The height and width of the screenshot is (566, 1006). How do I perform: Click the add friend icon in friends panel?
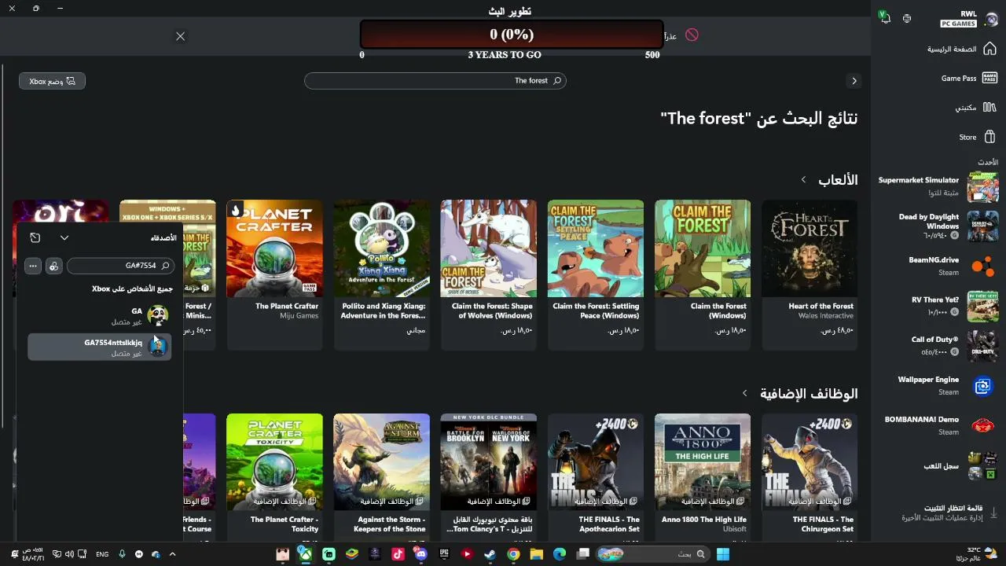coord(53,266)
